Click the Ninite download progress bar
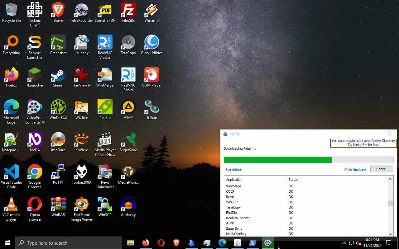 [x=309, y=160]
